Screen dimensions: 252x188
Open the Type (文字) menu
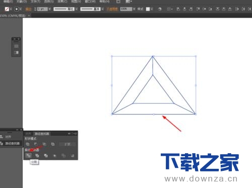(35, 2)
